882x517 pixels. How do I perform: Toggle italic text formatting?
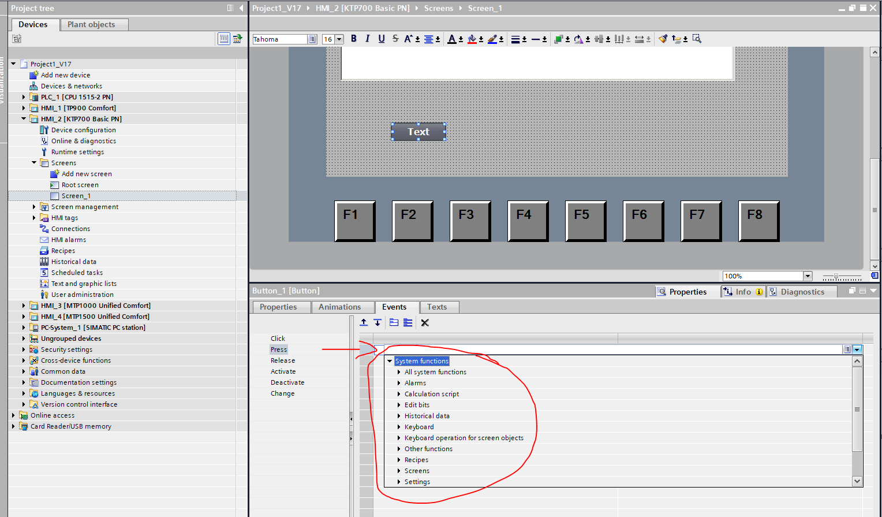(367, 39)
